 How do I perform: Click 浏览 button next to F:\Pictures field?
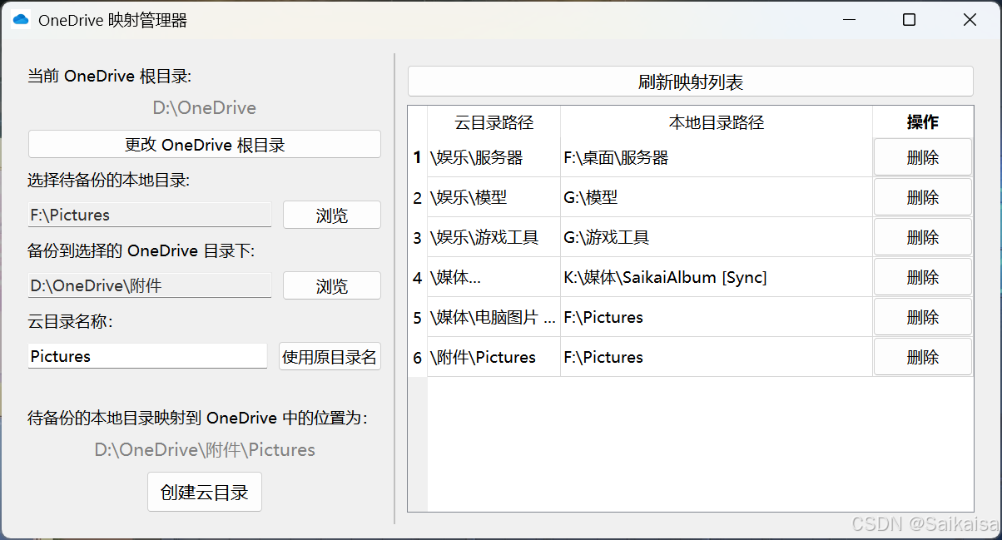click(x=332, y=216)
